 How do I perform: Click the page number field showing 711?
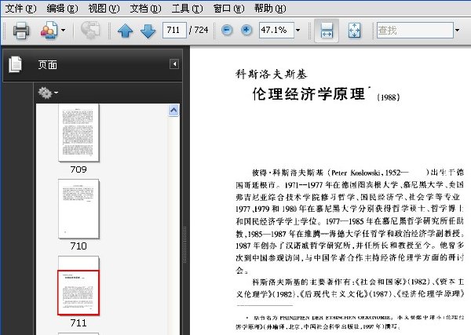tap(174, 30)
